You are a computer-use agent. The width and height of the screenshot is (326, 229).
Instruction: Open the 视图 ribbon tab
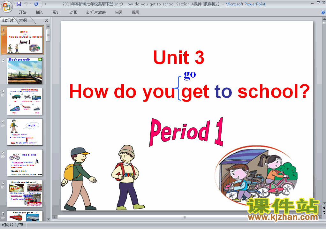pyautogui.click(x=136, y=12)
